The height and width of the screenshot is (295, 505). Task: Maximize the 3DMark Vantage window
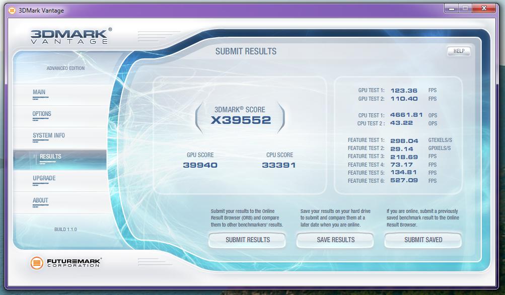coord(465,9)
